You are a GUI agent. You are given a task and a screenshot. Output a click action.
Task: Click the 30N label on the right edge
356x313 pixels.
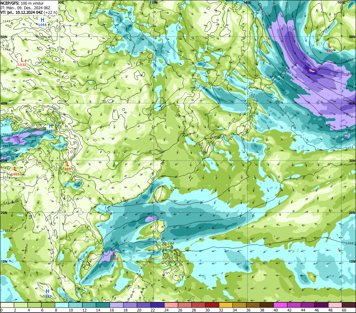click(352, 161)
